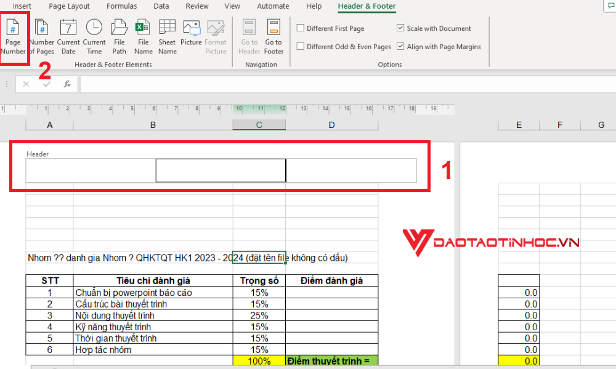Insert Picture into header
616x369 pixels.
coord(192,33)
